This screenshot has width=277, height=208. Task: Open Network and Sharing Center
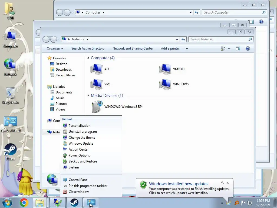(x=133, y=48)
